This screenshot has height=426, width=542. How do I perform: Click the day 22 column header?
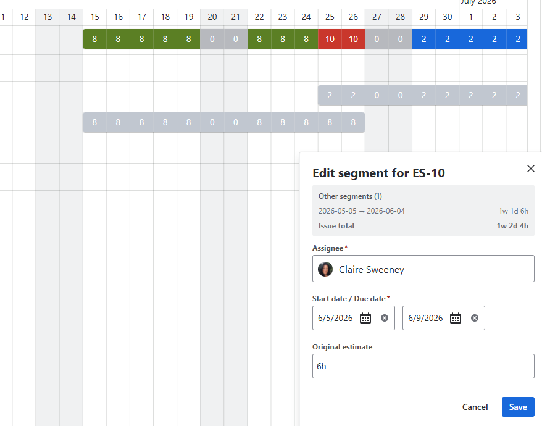[259, 17]
